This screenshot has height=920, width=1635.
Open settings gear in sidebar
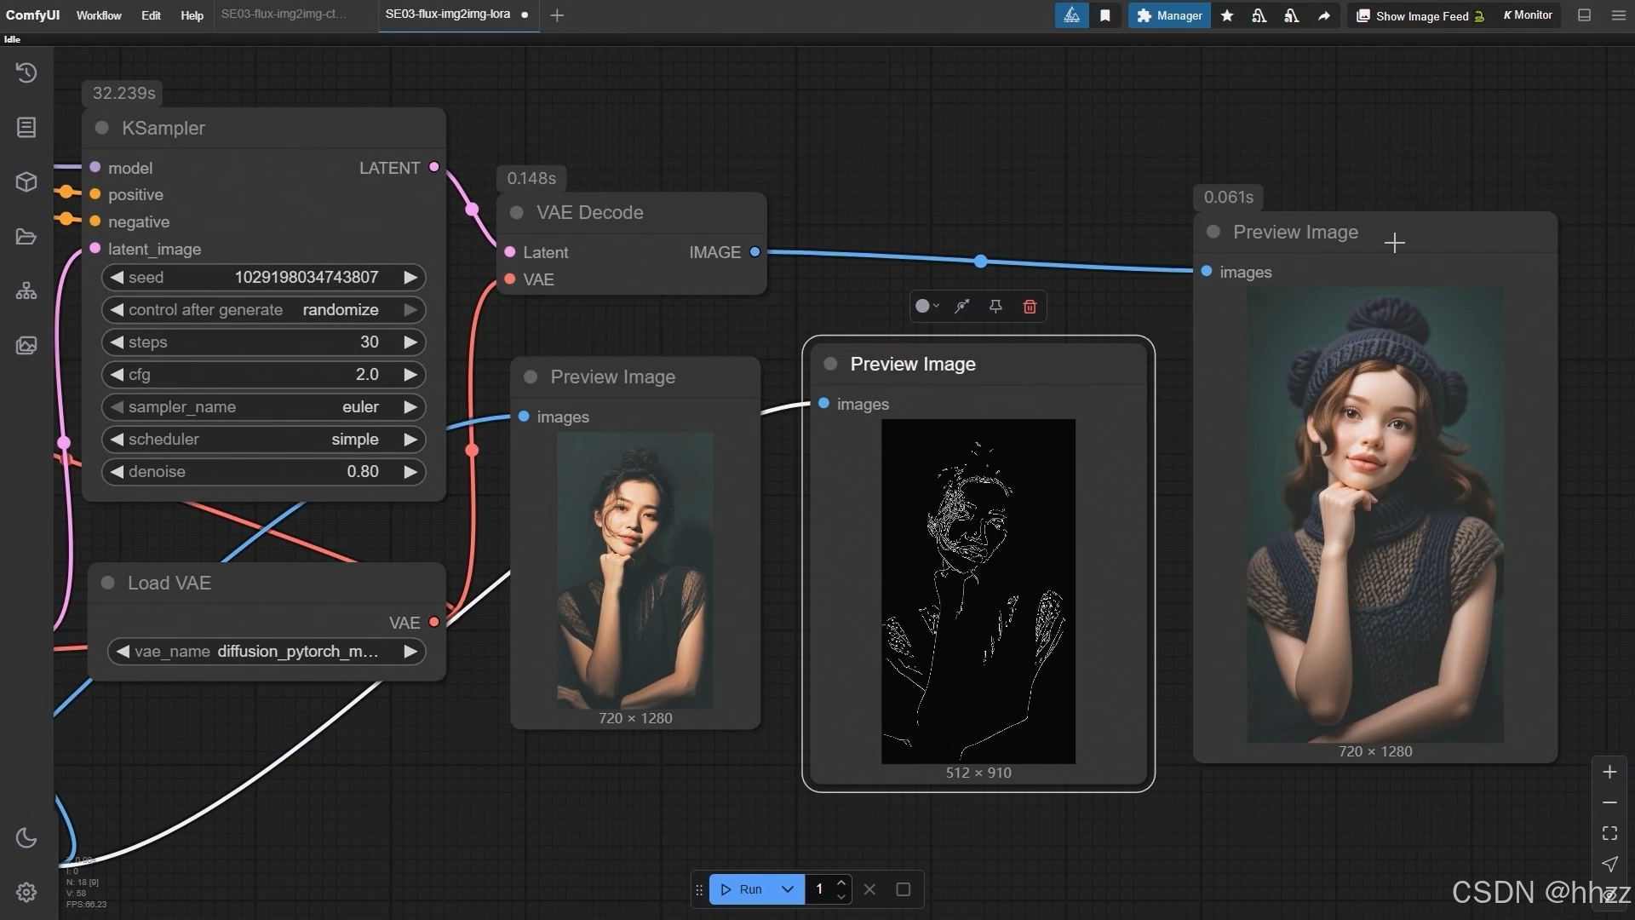[x=26, y=892]
